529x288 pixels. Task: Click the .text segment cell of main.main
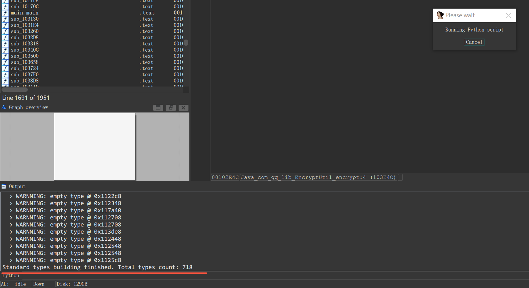click(147, 13)
